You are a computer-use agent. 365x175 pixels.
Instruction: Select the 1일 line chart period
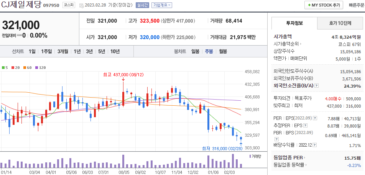[32, 52]
